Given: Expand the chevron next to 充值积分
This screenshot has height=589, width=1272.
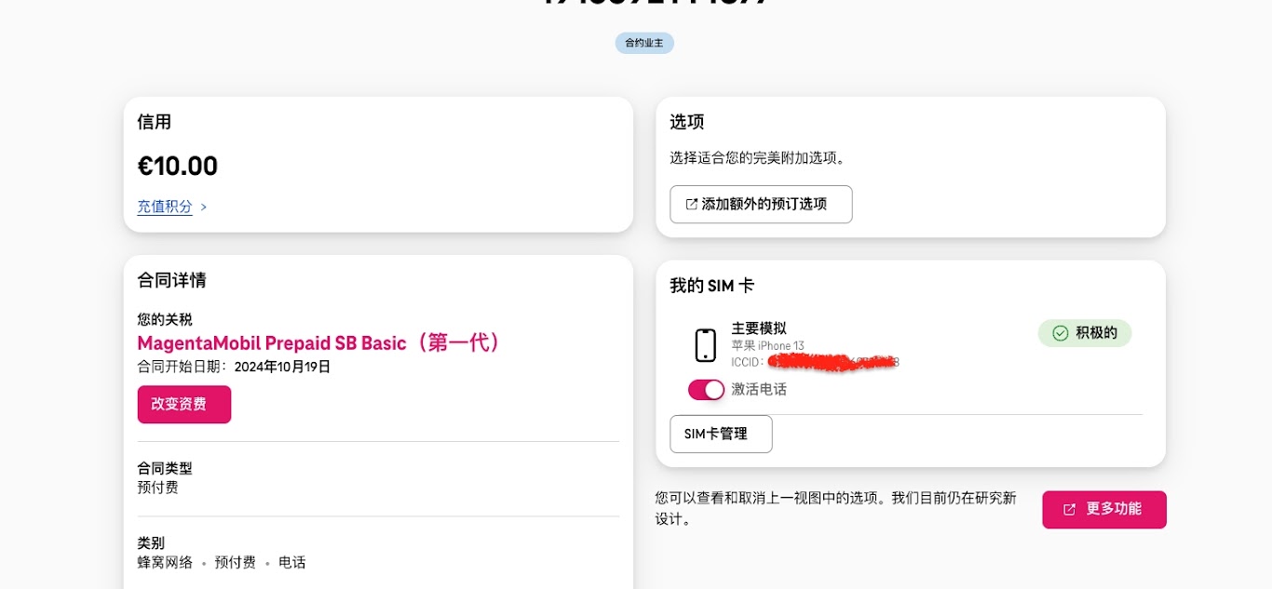Looking at the screenshot, I should tap(204, 207).
